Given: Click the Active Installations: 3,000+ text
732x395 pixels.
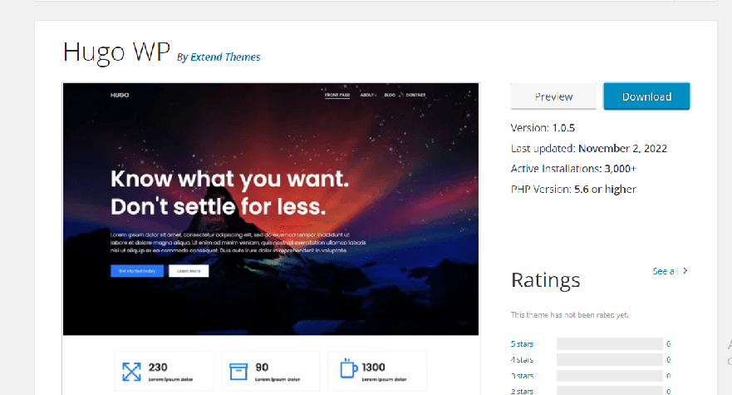Looking at the screenshot, I should pos(573,169).
